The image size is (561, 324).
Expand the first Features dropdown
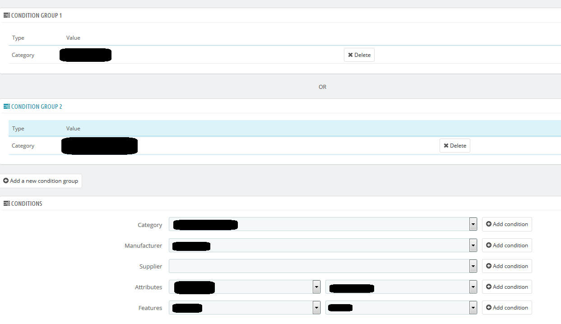point(316,308)
